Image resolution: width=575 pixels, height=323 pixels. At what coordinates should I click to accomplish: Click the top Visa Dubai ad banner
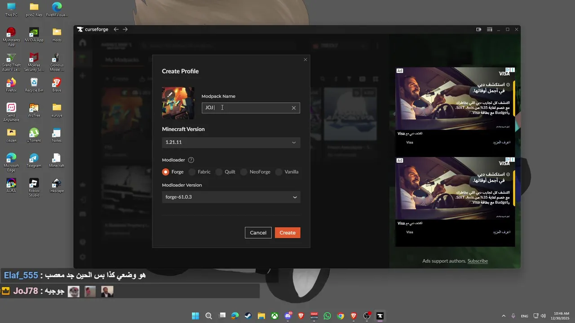[455, 99]
